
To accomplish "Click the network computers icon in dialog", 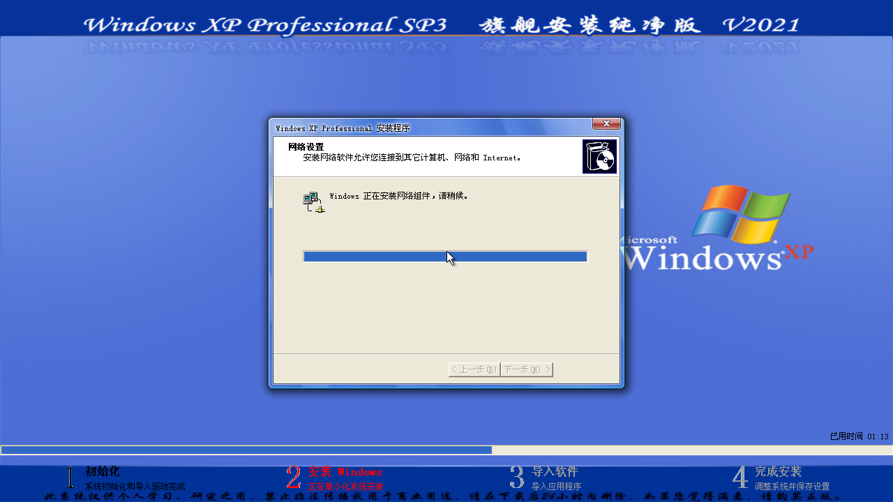I will pyautogui.click(x=314, y=202).
